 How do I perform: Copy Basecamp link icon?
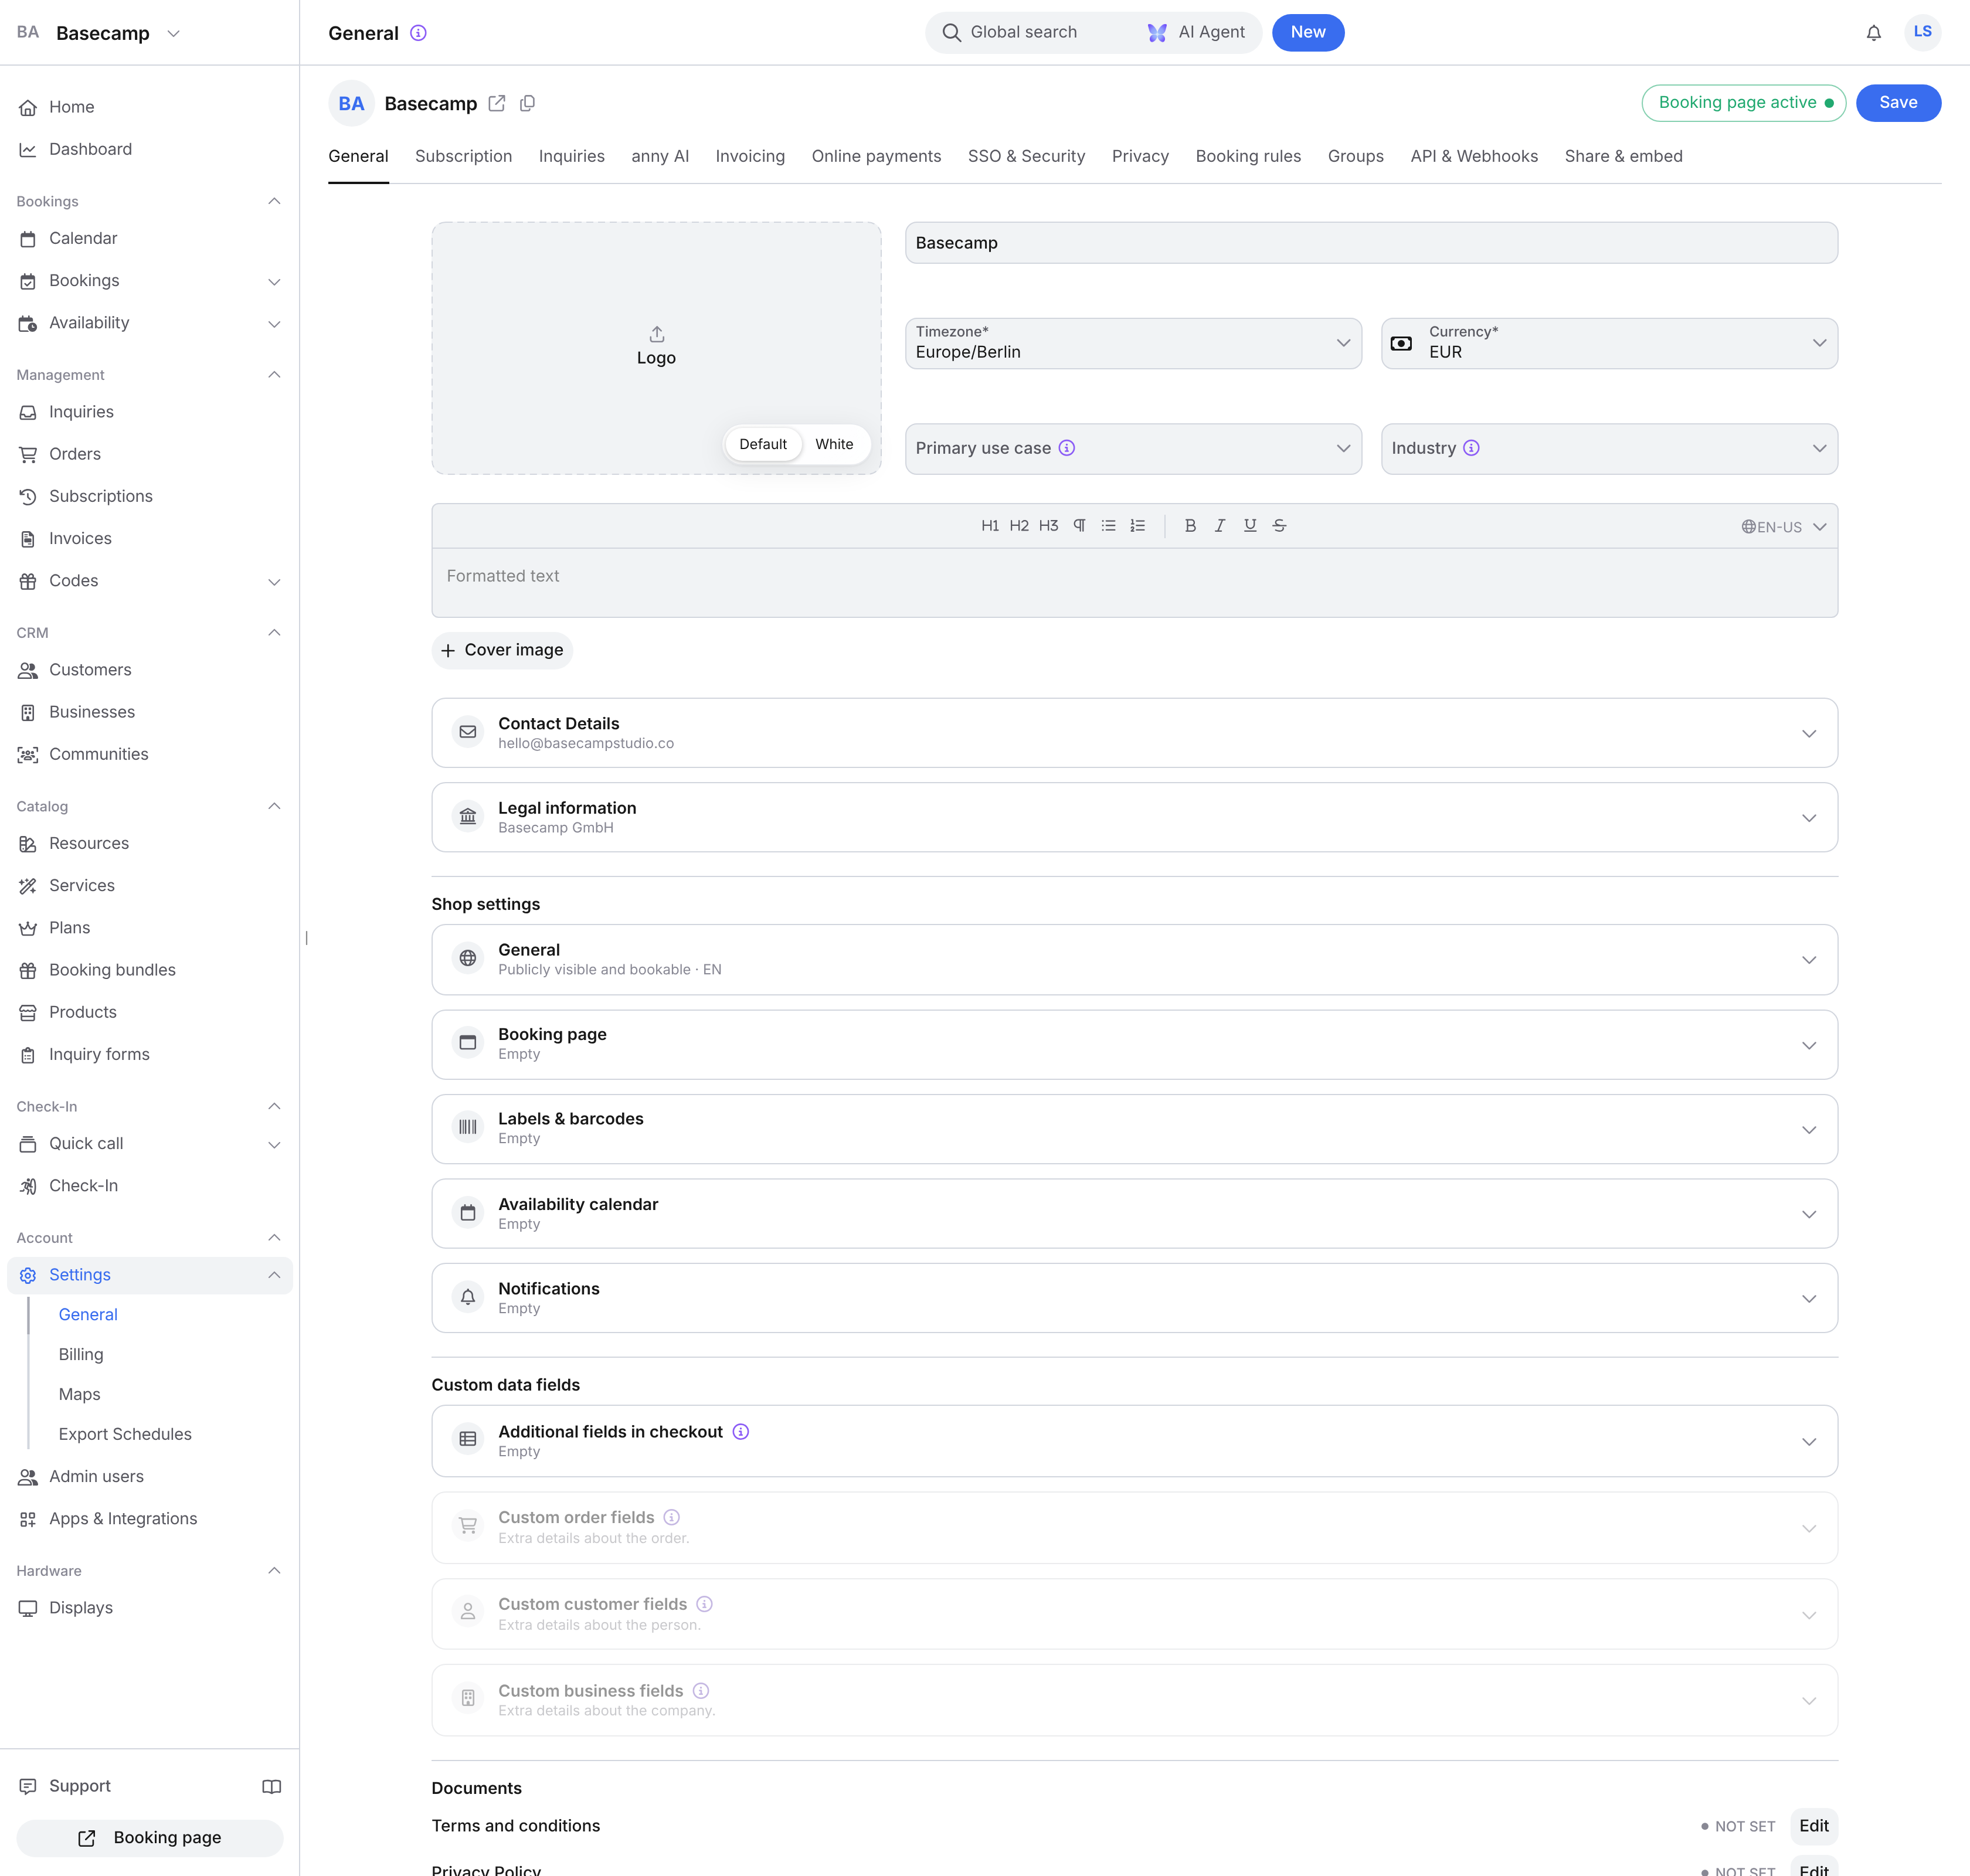coord(528,103)
